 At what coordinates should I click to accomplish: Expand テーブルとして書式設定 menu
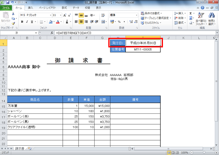pyautogui.click(x=156, y=18)
